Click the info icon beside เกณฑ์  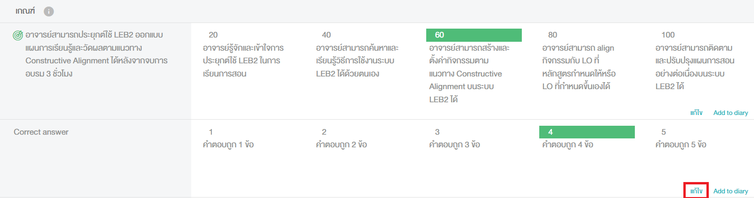pyautogui.click(x=49, y=11)
